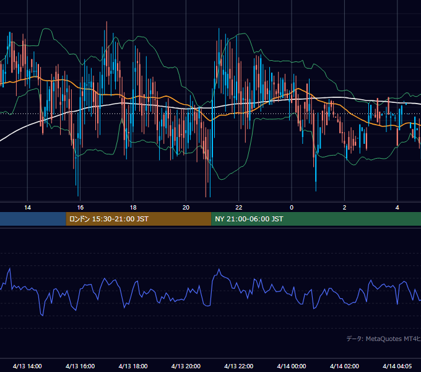Click the 4 hour label on axis
Viewport: 421px width, 372px height.
click(397, 208)
